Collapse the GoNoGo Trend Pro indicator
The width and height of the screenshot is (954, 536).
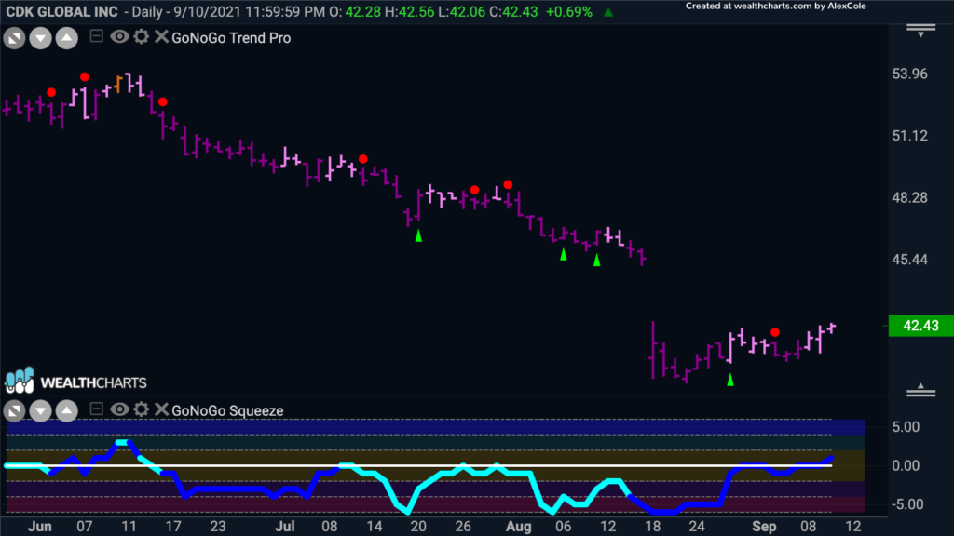96,36
